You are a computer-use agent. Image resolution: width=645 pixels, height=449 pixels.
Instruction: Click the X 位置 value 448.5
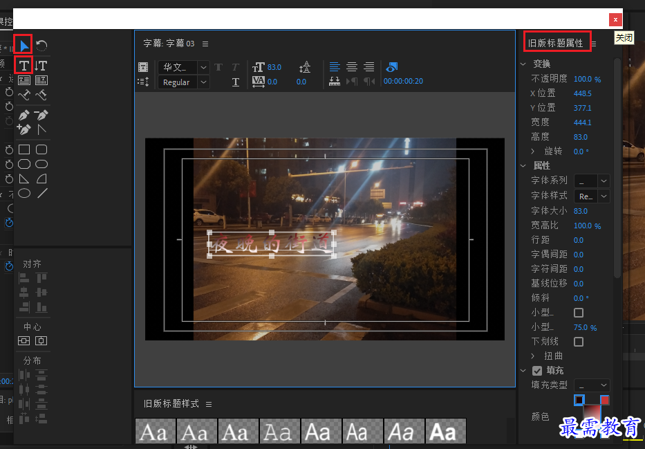(x=583, y=93)
